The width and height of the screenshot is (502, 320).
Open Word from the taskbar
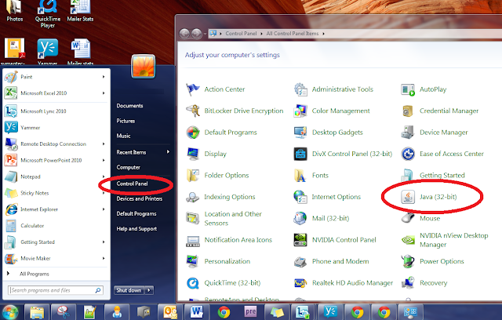point(197,312)
